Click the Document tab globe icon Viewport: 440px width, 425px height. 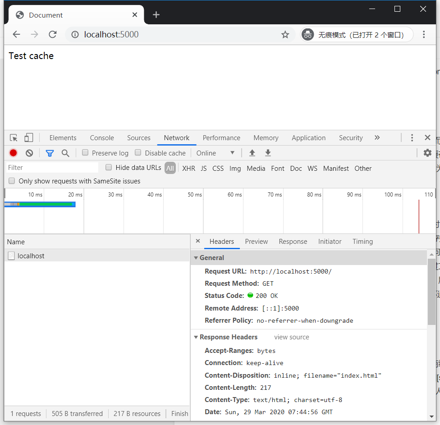20,15
